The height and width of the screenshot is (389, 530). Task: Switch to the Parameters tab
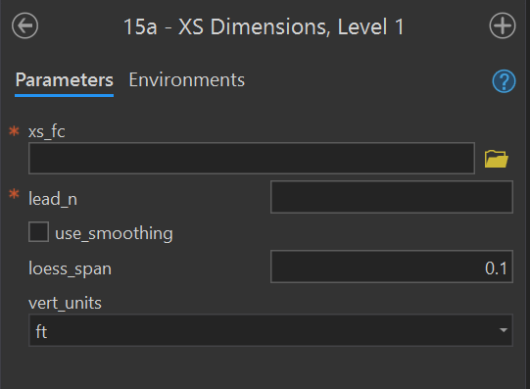point(65,80)
